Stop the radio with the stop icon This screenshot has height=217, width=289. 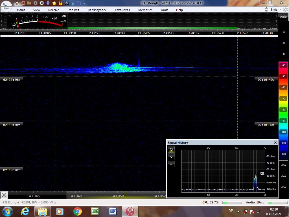pos(42,3)
